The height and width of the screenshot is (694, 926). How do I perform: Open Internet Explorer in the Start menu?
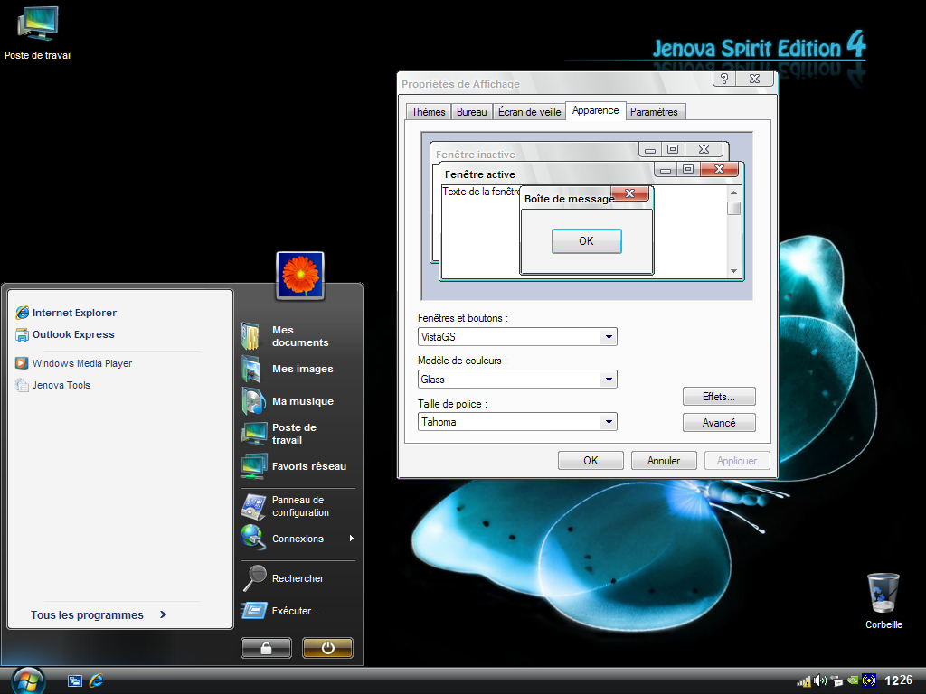pos(66,312)
